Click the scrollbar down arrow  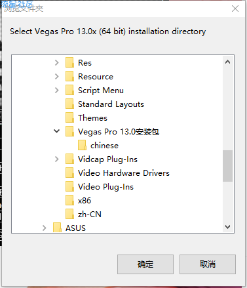tap(227, 227)
